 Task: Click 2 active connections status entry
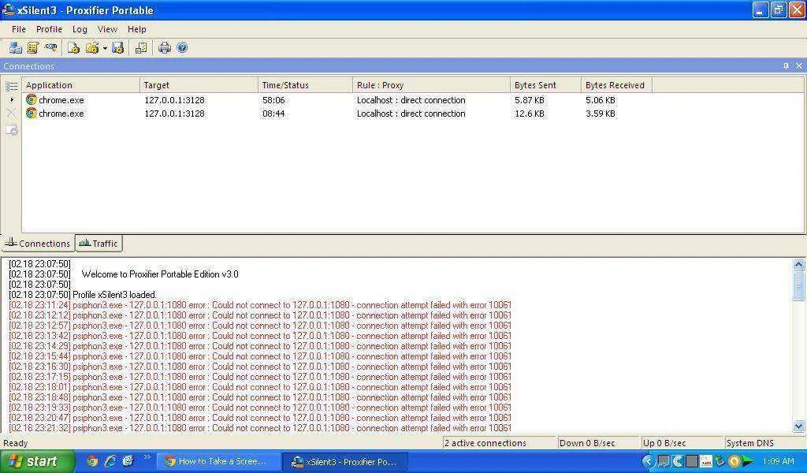[499, 443]
